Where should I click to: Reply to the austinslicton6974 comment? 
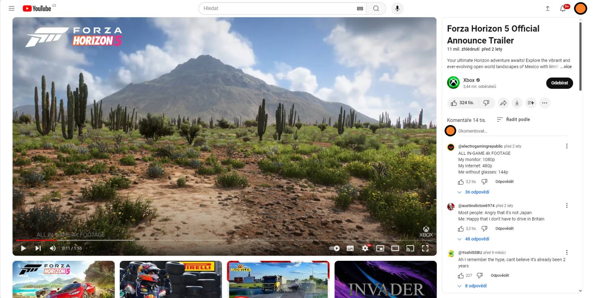click(x=504, y=228)
